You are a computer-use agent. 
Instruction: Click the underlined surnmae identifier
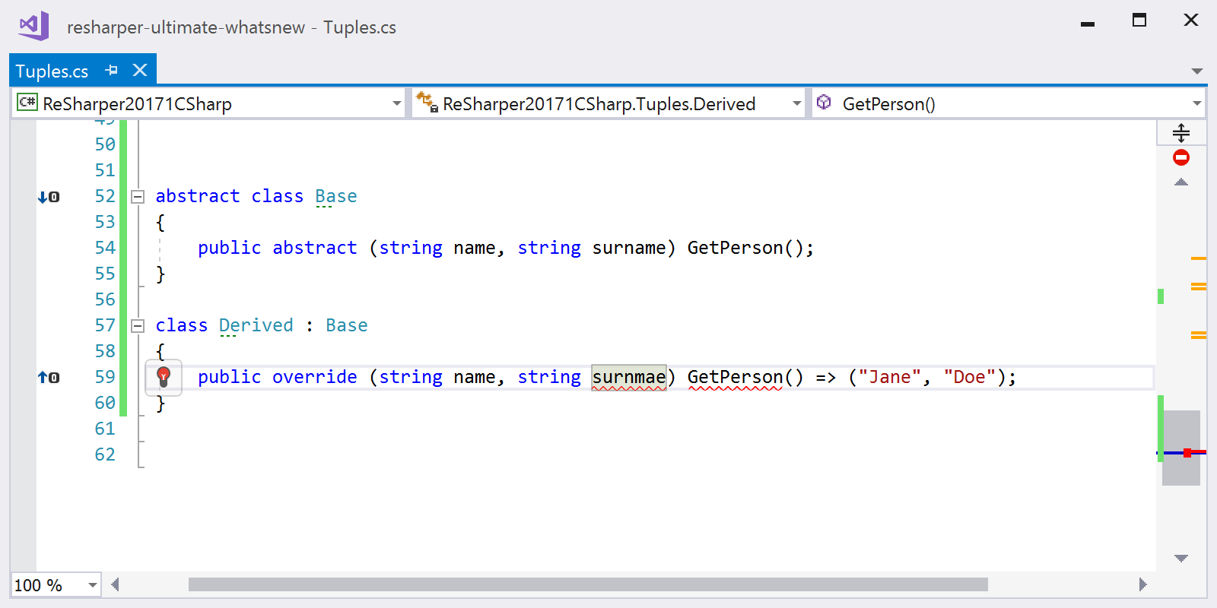tap(629, 377)
